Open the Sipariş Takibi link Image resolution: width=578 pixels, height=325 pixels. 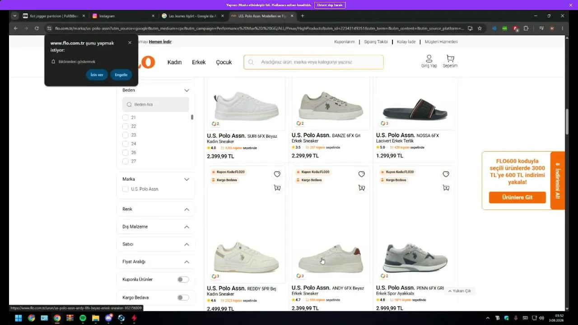coord(376,42)
